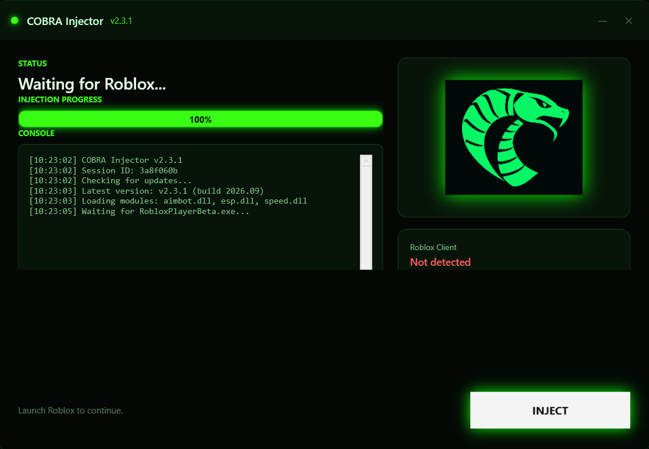Click the "Roblox Client" label
The width and height of the screenshot is (649, 449).
click(433, 247)
